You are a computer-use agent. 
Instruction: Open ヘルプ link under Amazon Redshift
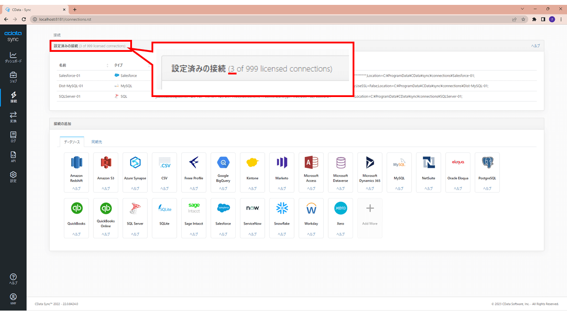(x=76, y=188)
